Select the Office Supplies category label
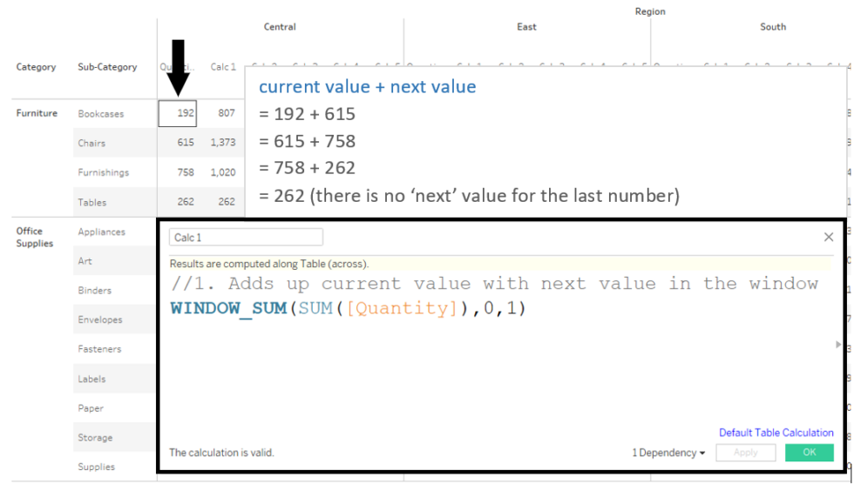This screenshot has height=484, width=854. click(x=34, y=237)
